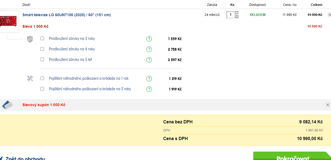The height and width of the screenshot is (160, 331).
Task: Click the Cena bez DPH label
Action: coord(178,122)
